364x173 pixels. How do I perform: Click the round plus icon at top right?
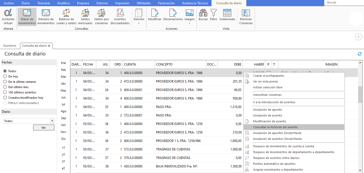coord(358,37)
